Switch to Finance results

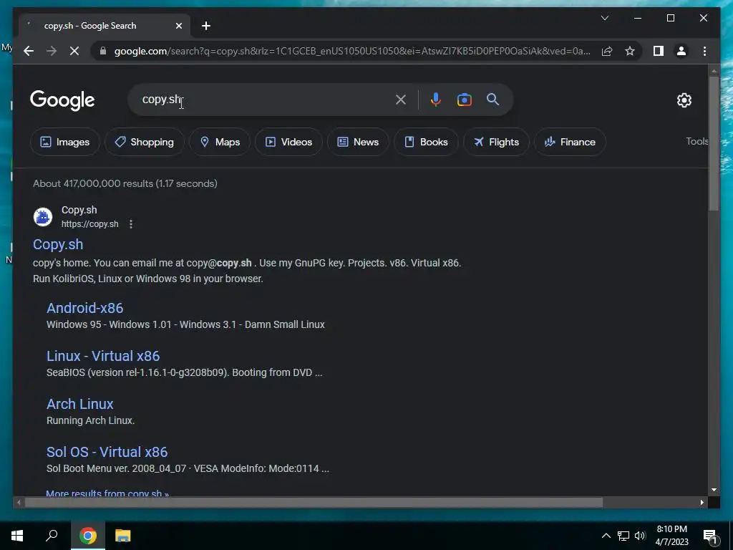[570, 142]
